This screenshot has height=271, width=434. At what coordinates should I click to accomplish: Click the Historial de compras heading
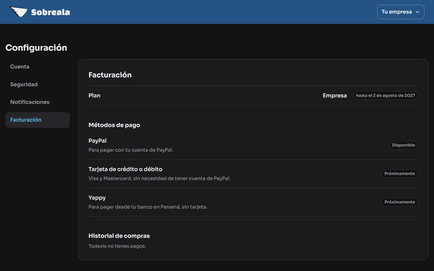119,236
